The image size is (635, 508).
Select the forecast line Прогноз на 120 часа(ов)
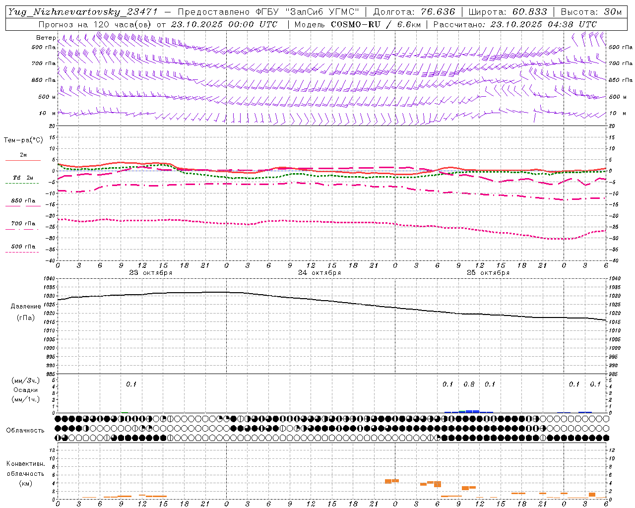(x=96, y=24)
